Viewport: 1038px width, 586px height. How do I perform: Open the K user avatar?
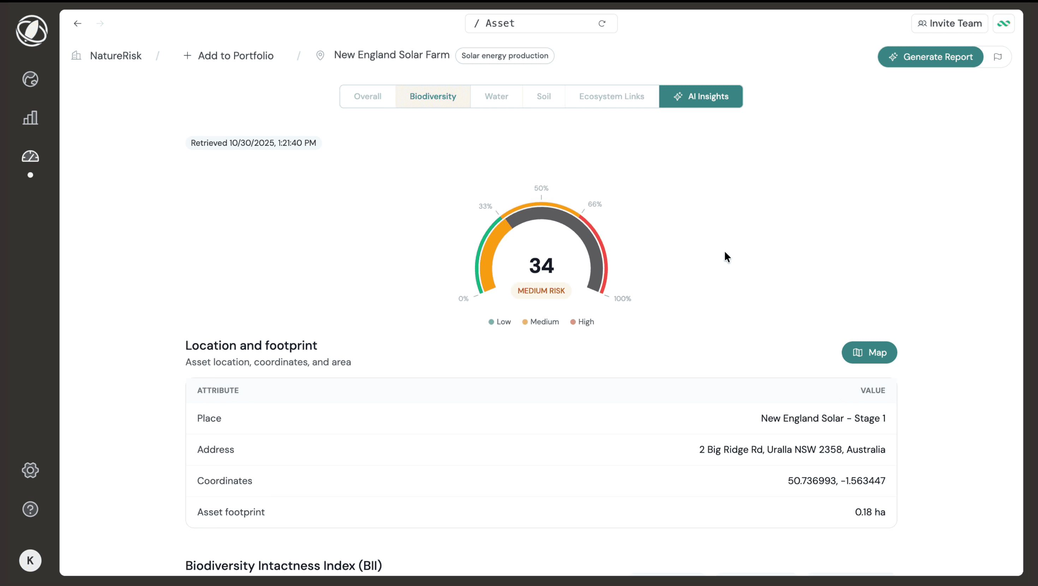pos(30,560)
